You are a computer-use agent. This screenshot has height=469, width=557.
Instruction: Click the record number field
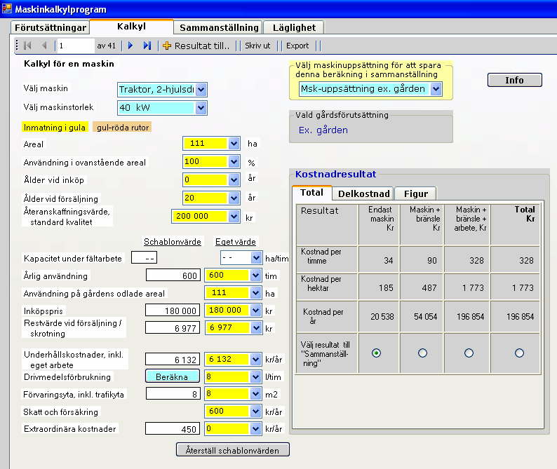75,46
